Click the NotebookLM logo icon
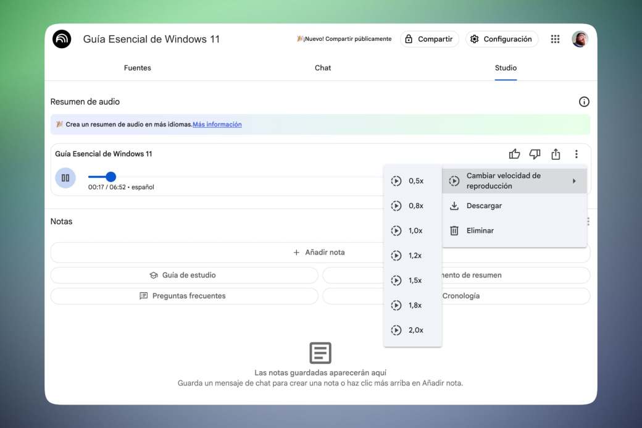The image size is (642, 428). pos(62,40)
